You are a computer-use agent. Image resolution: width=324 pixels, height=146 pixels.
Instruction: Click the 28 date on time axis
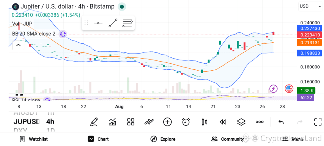[282, 107]
